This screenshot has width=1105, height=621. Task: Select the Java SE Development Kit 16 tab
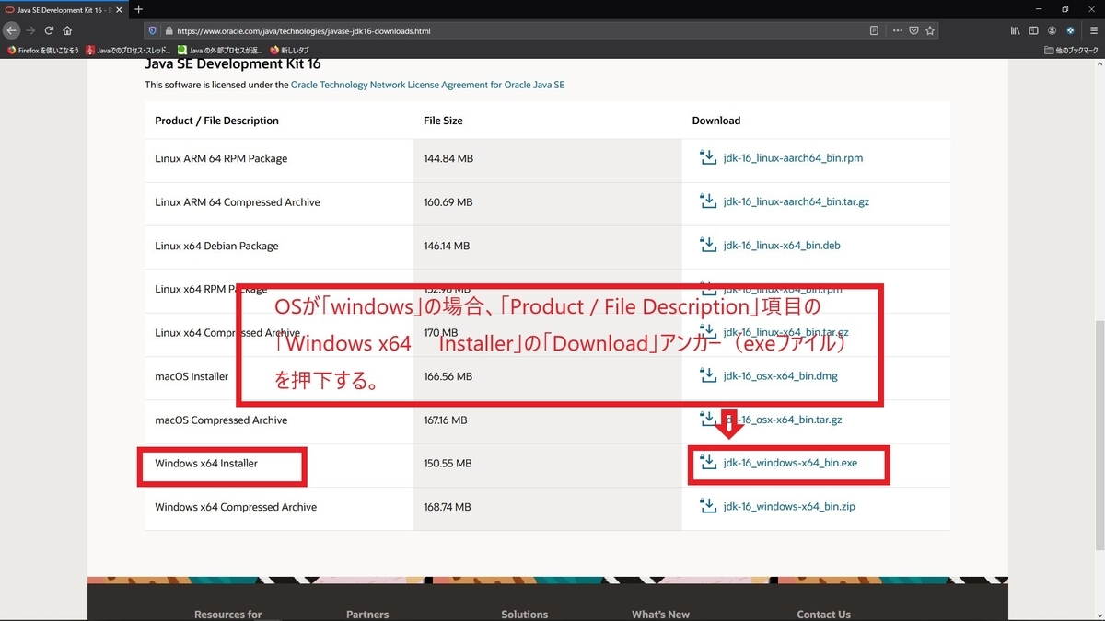pos(64,9)
